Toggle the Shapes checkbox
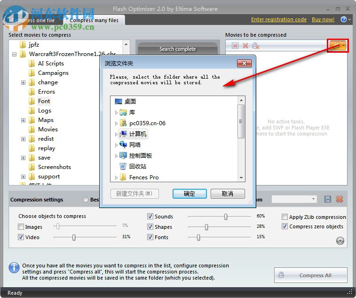Image resolution: width=356 pixels, height=298 pixels. [150, 226]
